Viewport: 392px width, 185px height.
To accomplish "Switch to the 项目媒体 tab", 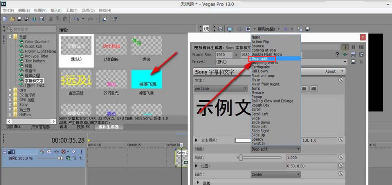I will tap(14, 127).
